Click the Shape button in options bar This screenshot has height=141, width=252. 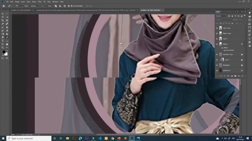tap(50, 6)
